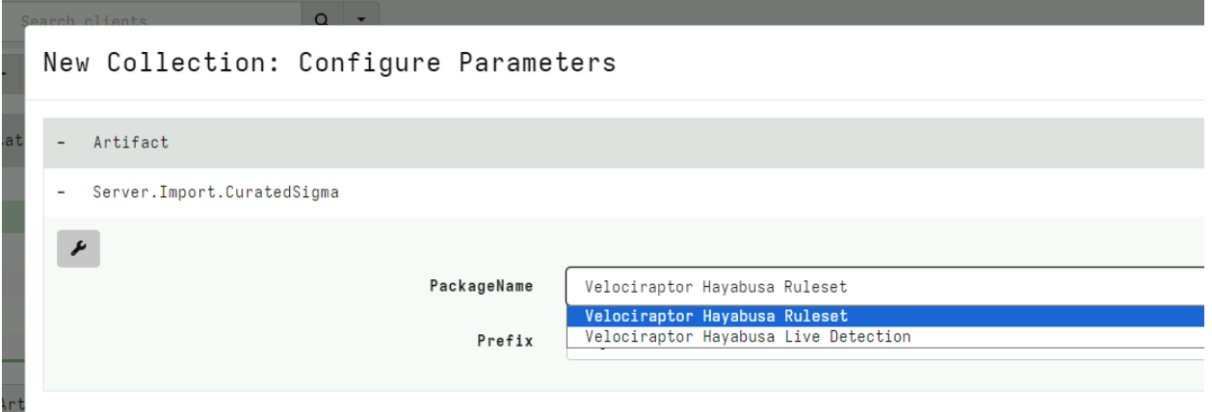Click minus icon beside Server.Import.CuratedSigma

[62, 193]
